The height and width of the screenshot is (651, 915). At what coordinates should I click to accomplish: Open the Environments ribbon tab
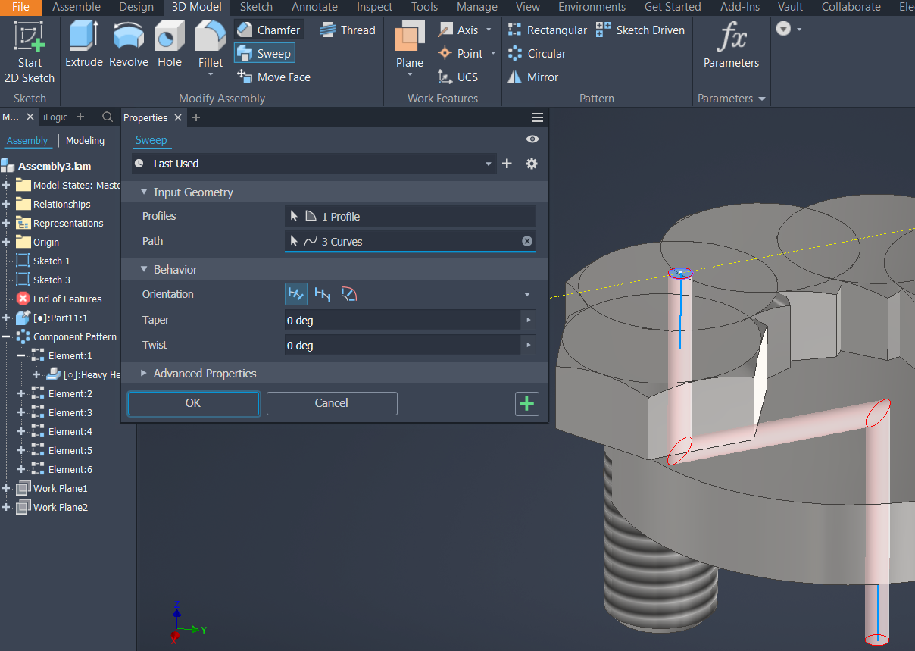(x=592, y=7)
